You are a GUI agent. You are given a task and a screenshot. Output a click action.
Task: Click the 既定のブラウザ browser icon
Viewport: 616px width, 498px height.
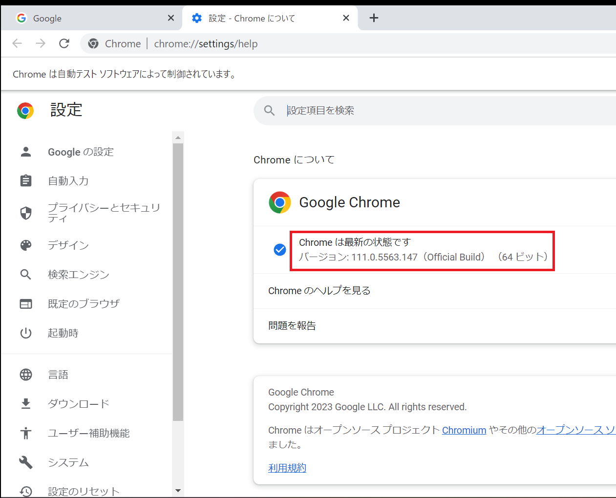(25, 303)
